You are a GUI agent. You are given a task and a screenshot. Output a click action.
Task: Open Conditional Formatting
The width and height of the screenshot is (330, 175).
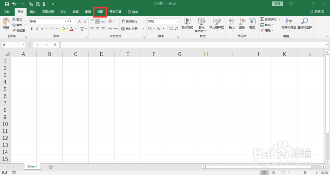pos(187,25)
